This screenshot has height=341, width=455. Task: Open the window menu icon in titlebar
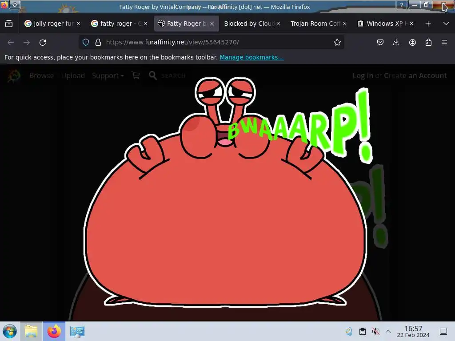[x=4, y=5]
